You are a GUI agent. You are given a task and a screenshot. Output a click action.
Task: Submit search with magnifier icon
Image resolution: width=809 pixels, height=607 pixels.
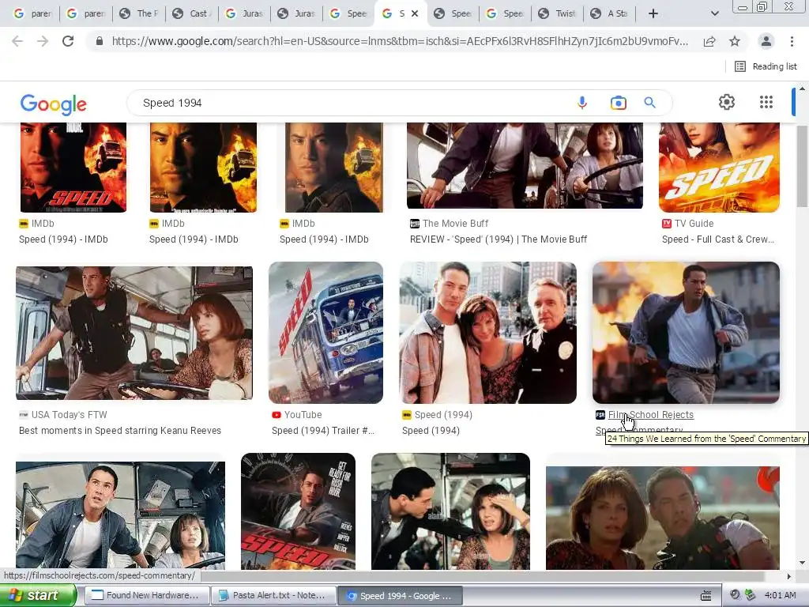(x=649, y=103)
